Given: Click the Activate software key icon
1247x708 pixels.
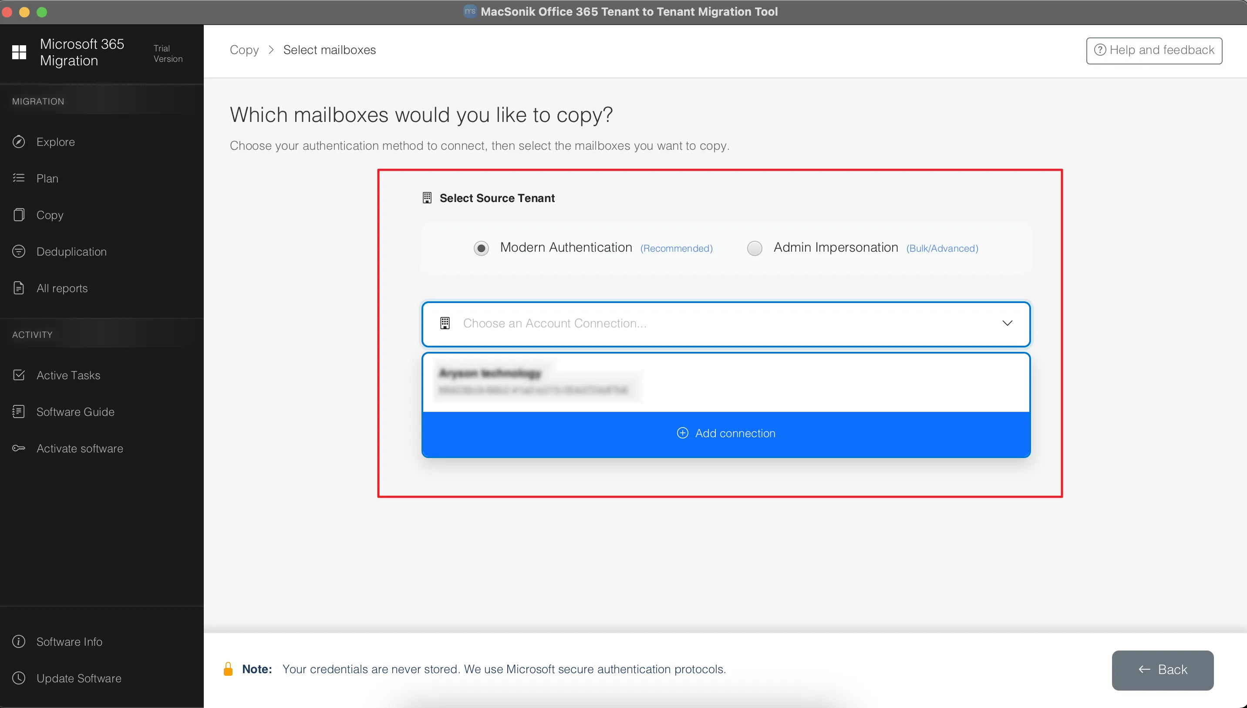Looking at the screenshot, I should 18,448.
